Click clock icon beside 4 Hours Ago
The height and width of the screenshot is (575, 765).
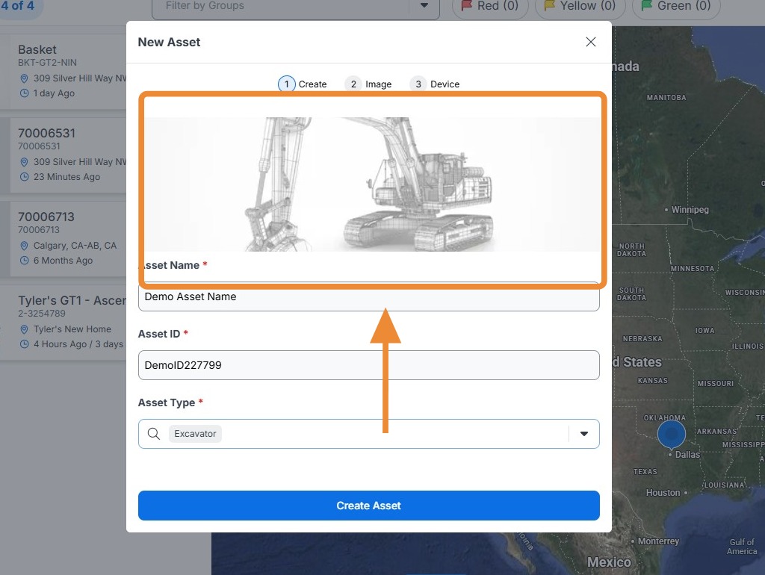(x=24, y=344)
